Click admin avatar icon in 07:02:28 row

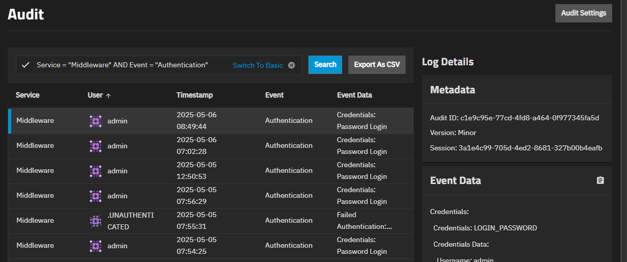coord(95,146)
